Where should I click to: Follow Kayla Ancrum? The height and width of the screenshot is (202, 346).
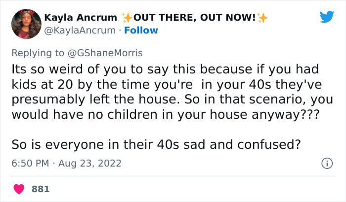coord(141,30)
